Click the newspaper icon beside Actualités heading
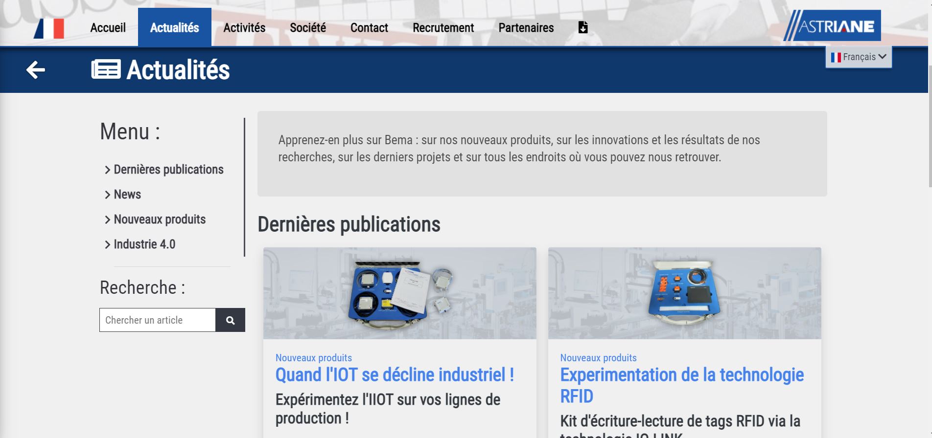The width and height of the screenshot is (932, 438). pos(106,69)
